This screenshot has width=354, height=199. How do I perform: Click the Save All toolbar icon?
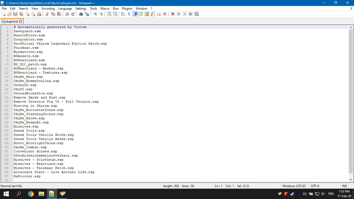21,14
